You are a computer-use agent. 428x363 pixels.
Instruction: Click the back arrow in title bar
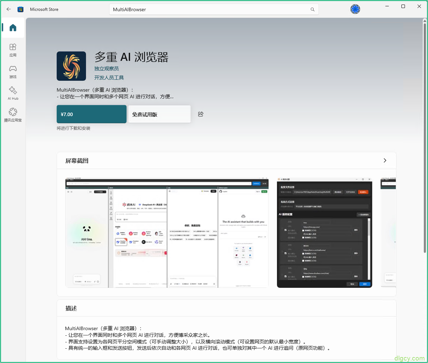9,9
